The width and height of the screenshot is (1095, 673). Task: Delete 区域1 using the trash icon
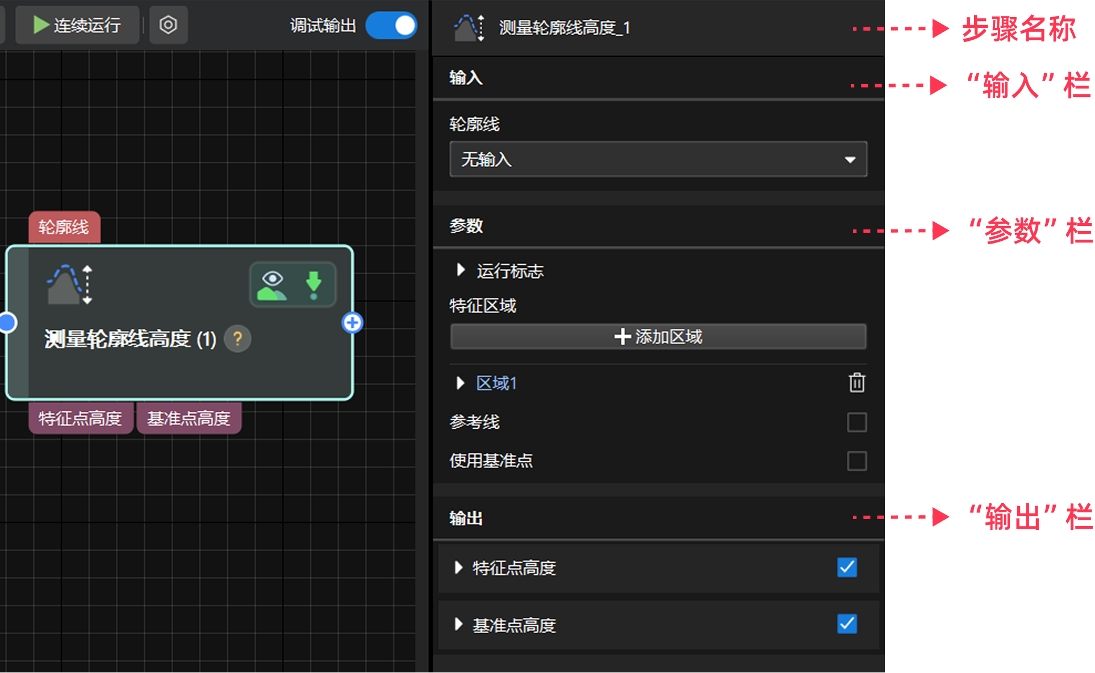tap(856, 383)
